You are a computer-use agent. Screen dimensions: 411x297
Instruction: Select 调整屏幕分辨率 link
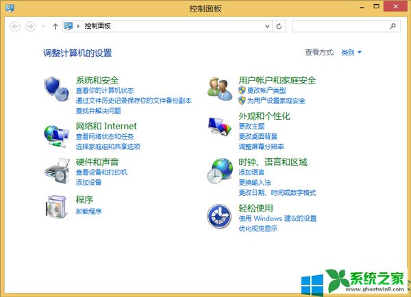click(261, 146)
